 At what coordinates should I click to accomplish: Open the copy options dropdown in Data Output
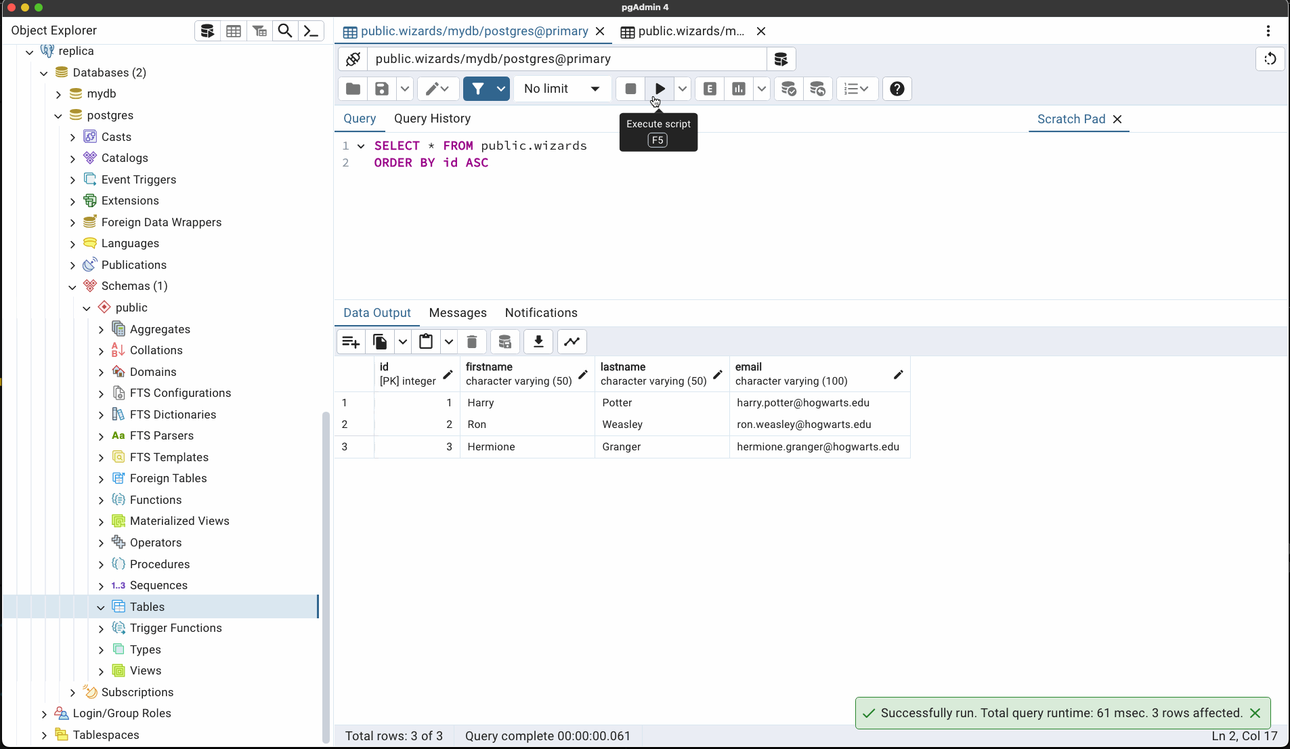[x=403, y=342]
